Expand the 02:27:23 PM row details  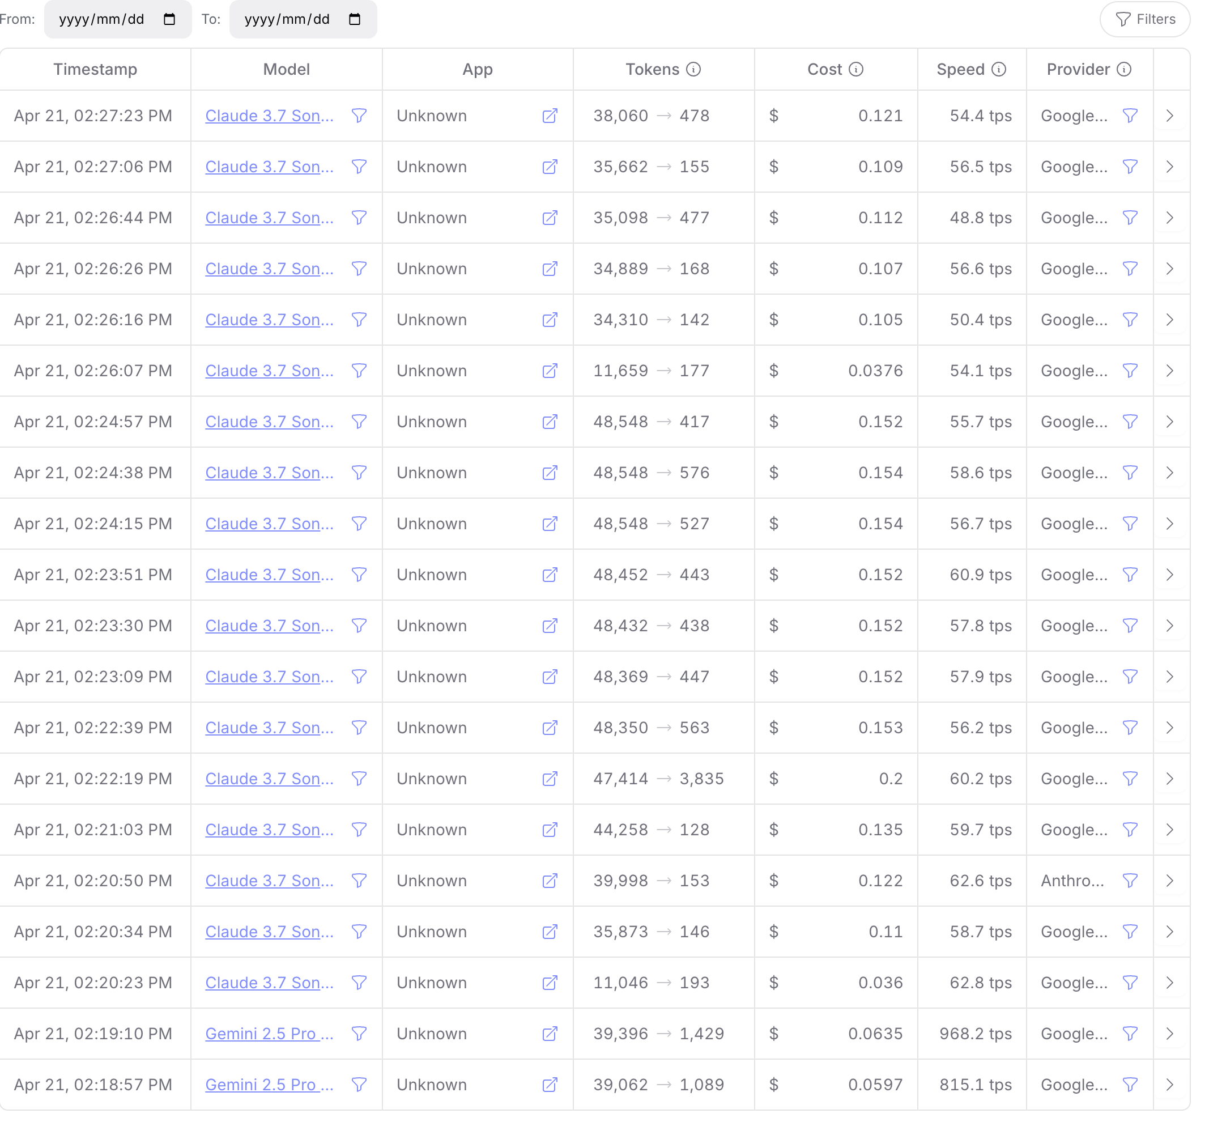pyautogui.click(x=1170, y=116)
